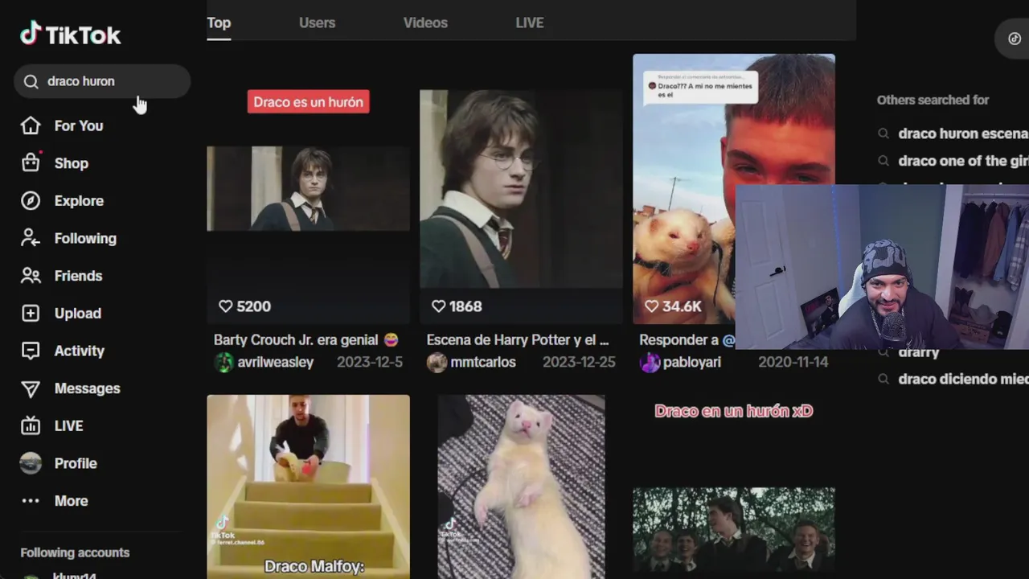Click the heart icon with 5200 likes

pos(225,306)
